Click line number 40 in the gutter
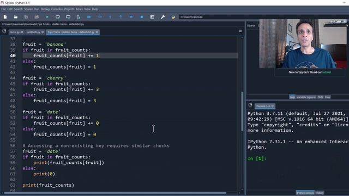349x196 pixels. tap(13, 56)
